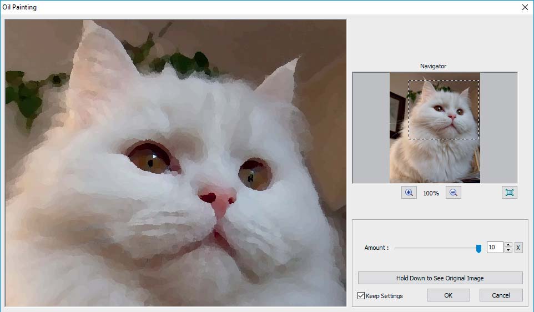The height and width of the screenshot is (312, 534).
Task: Click the Amount slider handle
Action: 478,249
